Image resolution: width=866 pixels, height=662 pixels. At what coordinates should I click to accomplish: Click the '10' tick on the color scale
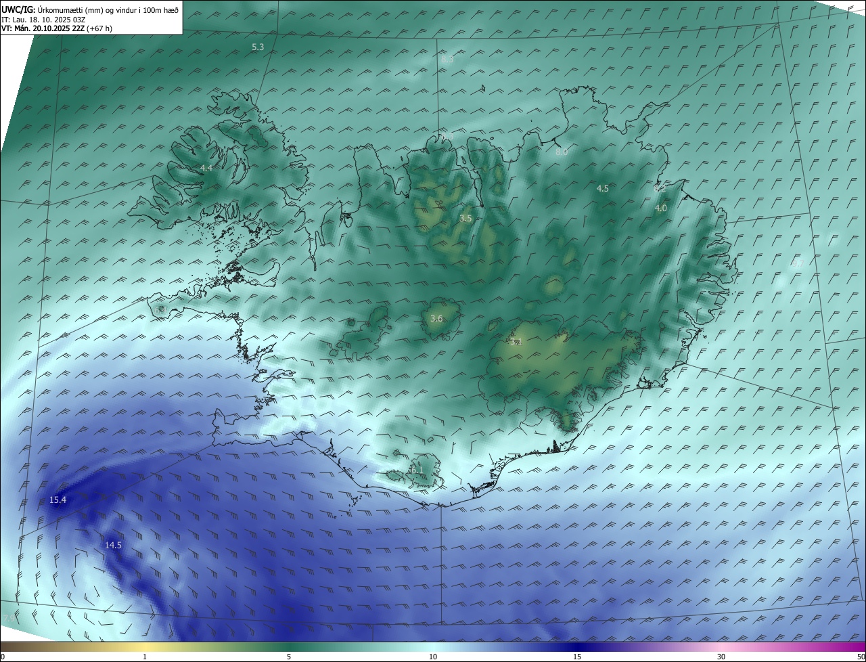[x=433, y=657]
